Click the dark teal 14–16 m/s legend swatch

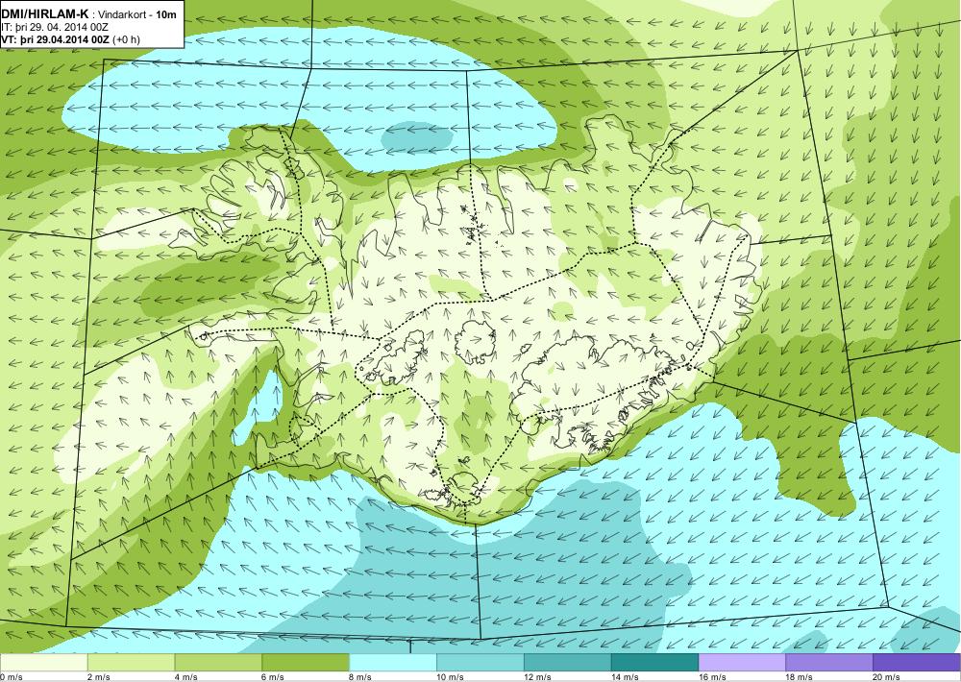pos(655,663)
